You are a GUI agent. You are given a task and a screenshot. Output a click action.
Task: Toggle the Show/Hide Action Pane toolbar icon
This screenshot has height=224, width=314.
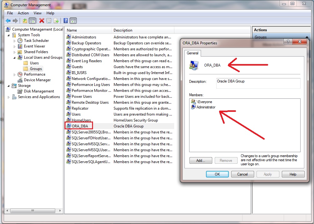click(73, 21)
